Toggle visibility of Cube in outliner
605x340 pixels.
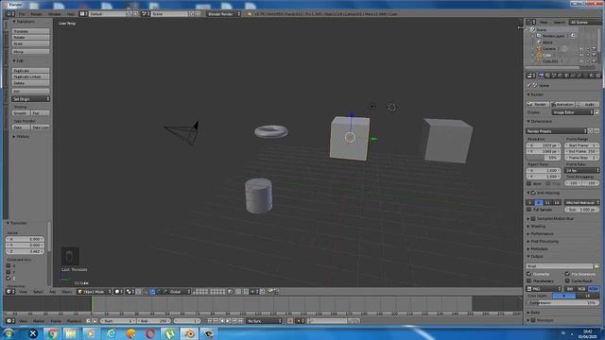coord(581,55)
